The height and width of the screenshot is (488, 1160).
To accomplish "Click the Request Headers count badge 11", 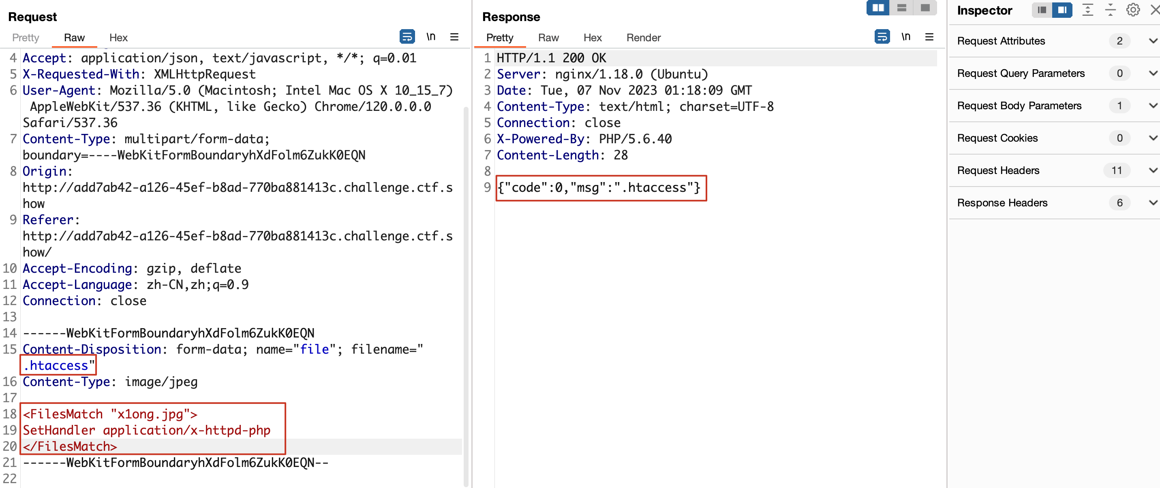I will [x=1116, y=170].
